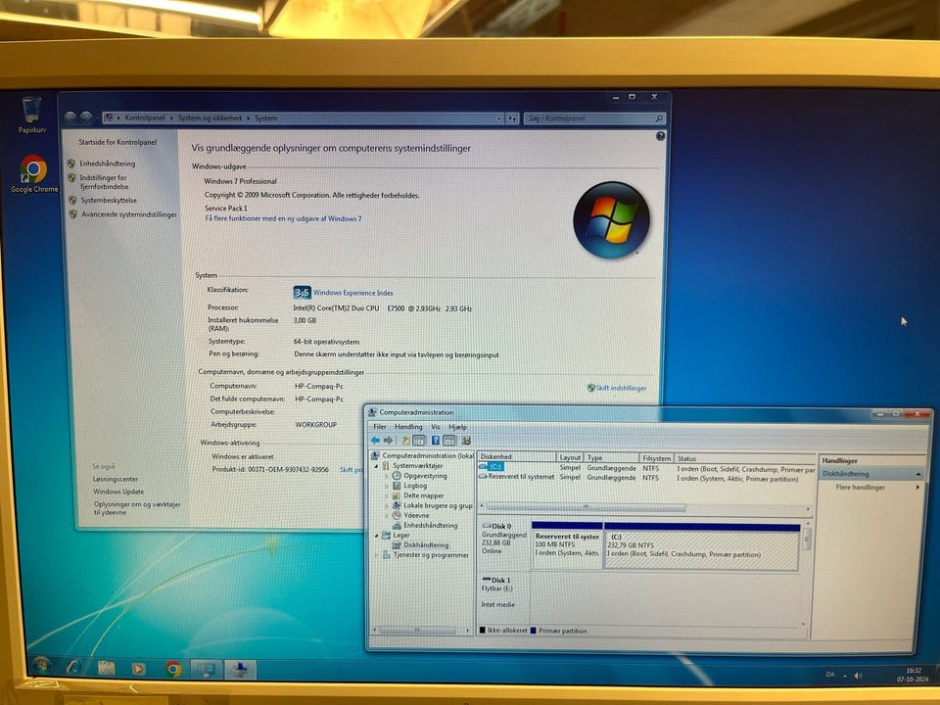
Task: Open the Windows Update link under Se også
Action: [118, 492]
